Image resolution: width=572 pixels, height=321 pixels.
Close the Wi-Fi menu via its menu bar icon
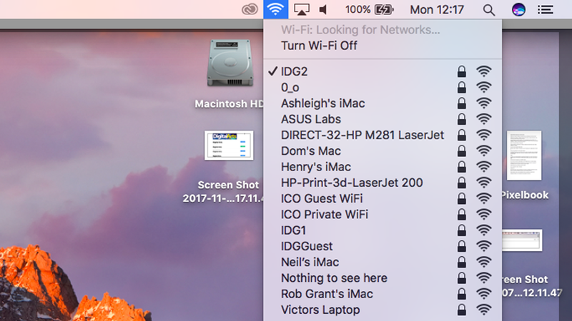click(276, 9)
